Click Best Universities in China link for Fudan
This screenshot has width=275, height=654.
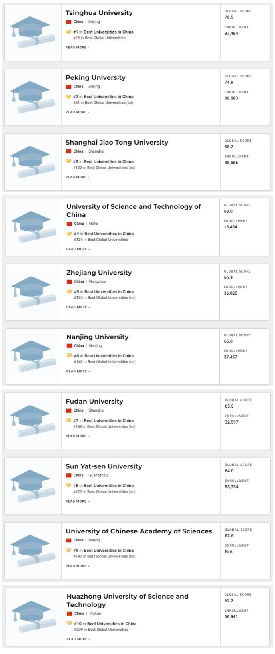coord(108,420)
